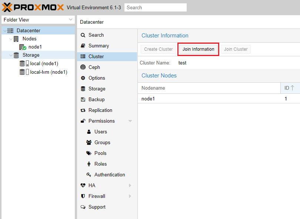Click the Ceph icon in sidebar

click(83, 67)
